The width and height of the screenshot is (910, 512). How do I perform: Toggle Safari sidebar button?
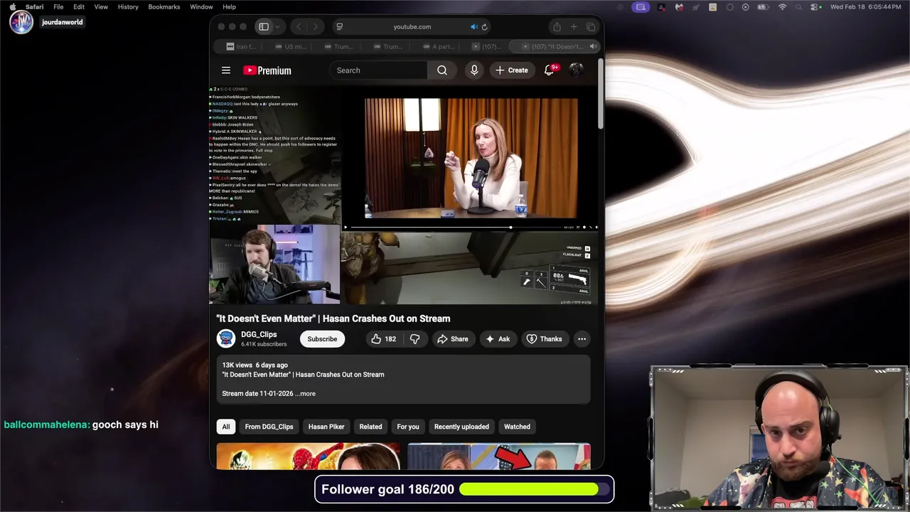[264, 27]
